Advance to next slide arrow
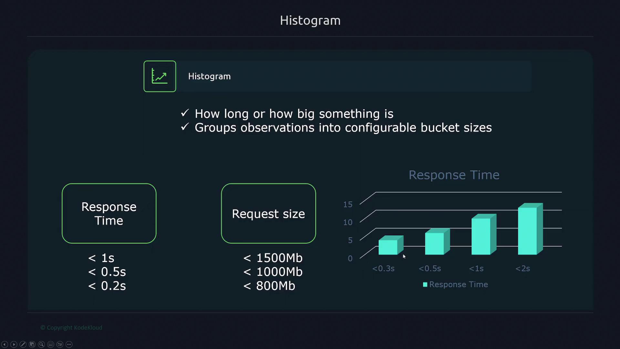This screenshot has width=620, height=349. [x=14, y=344]
